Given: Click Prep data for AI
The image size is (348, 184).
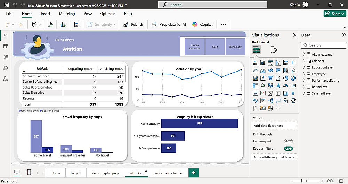Looking at the screenshot, I should click(169, 24).
